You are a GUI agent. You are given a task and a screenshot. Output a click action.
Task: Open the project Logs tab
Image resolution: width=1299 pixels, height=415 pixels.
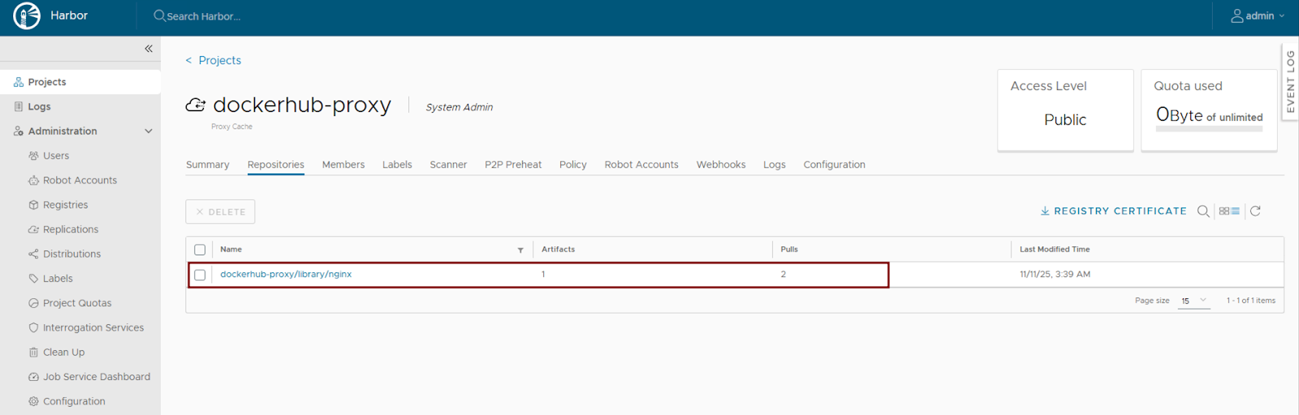[775, 165]
